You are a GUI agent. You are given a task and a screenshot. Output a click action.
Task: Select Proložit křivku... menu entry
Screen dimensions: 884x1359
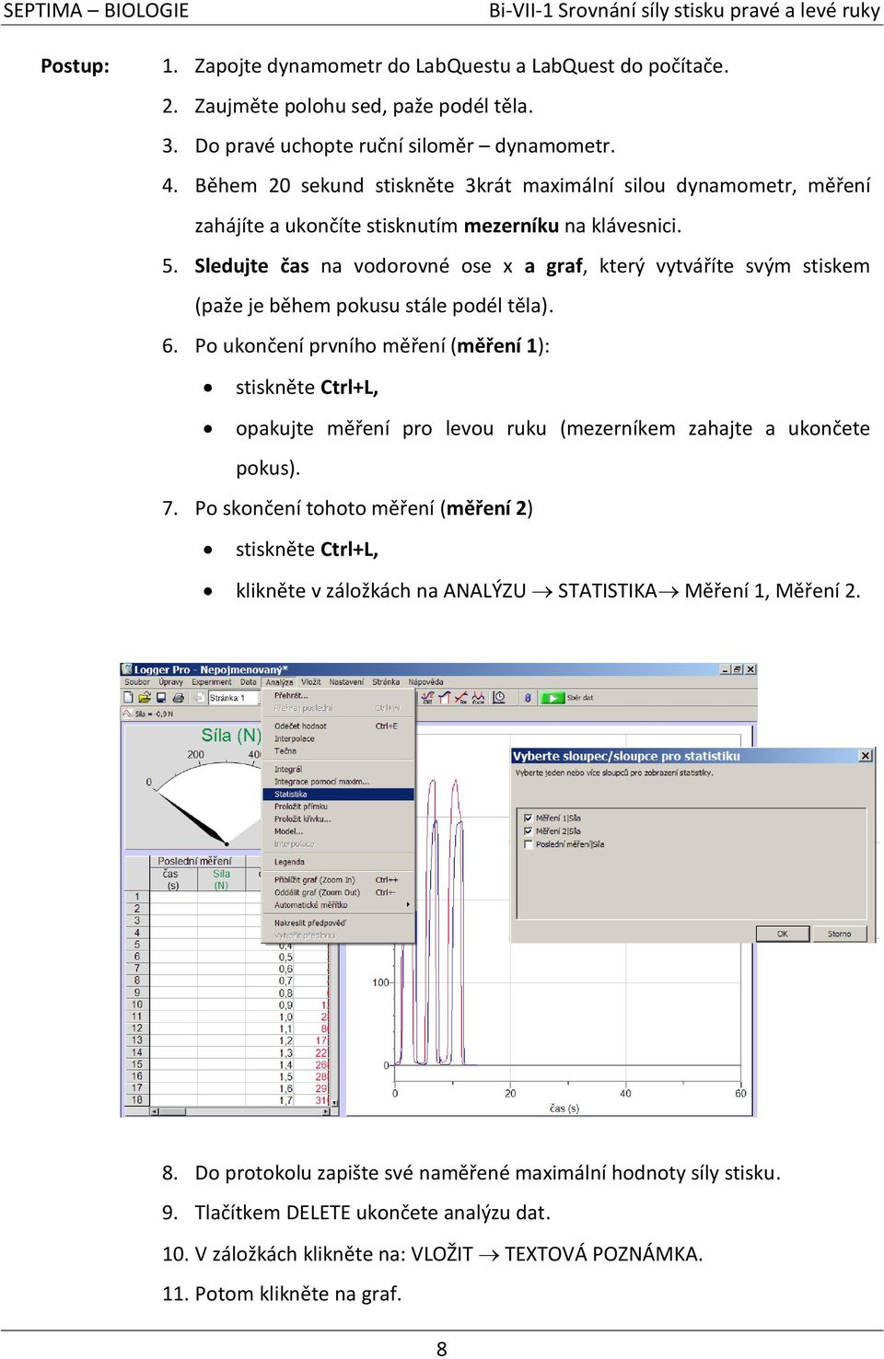click(338, 819)
